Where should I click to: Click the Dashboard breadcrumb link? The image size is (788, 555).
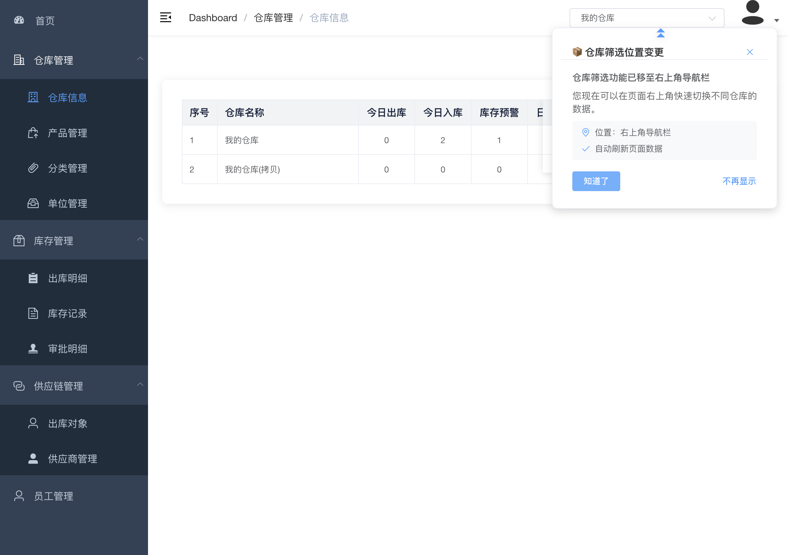pyautogui.click(x=213, y=18)
